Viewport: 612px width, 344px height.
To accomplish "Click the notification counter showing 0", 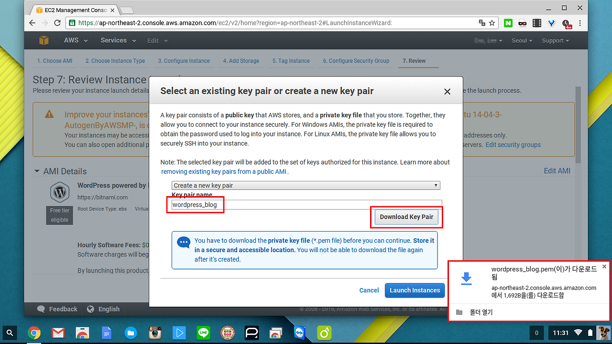I will [536, 333].
